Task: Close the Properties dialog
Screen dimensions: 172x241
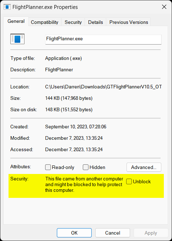Action: [164, 7]
